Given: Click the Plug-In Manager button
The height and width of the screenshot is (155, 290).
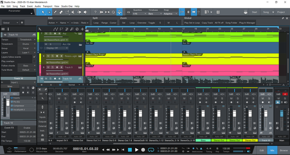Looking at the screenshot, I should tap(247, 23).
